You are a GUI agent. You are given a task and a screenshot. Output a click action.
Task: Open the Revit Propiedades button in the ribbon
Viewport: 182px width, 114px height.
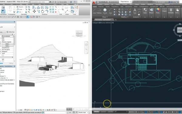(x=3, y=12)
